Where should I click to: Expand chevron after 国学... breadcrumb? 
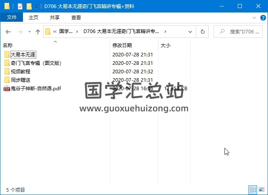click(77, 31)
